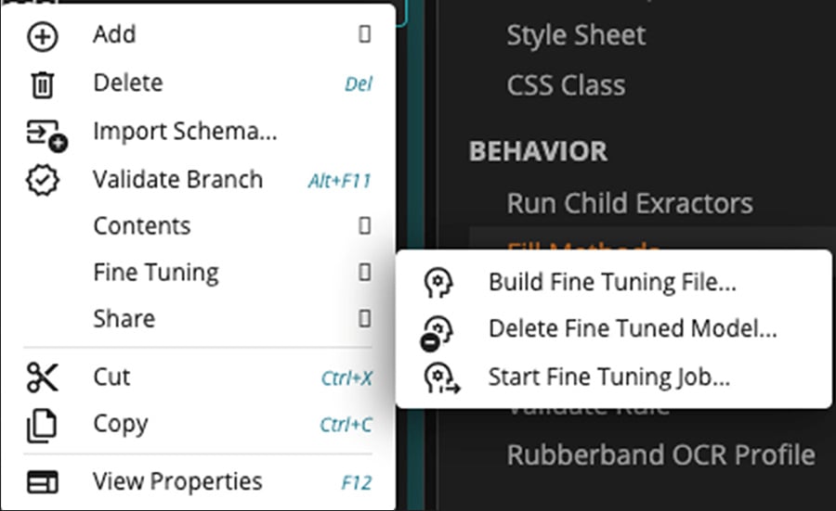Click the Start Fine Tuning Job icon
836x511 pixels.
(440, 377)
